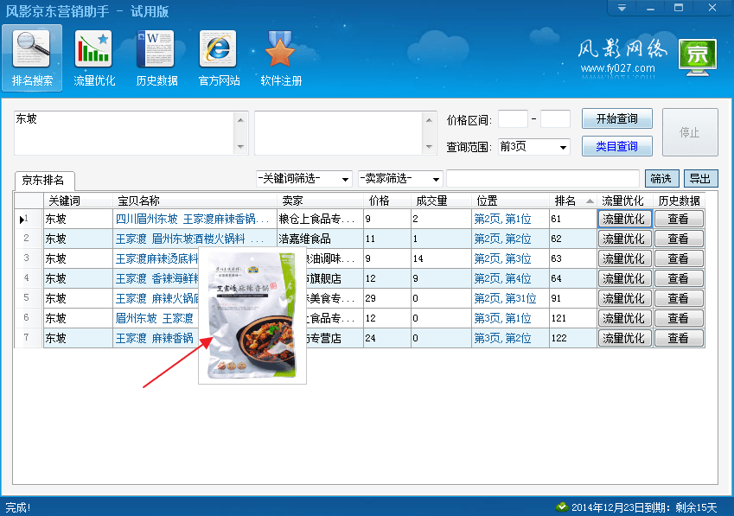Select seller cell 浩嘉维食品
This screenshot has height=516, width=734.
coord(320,239)
